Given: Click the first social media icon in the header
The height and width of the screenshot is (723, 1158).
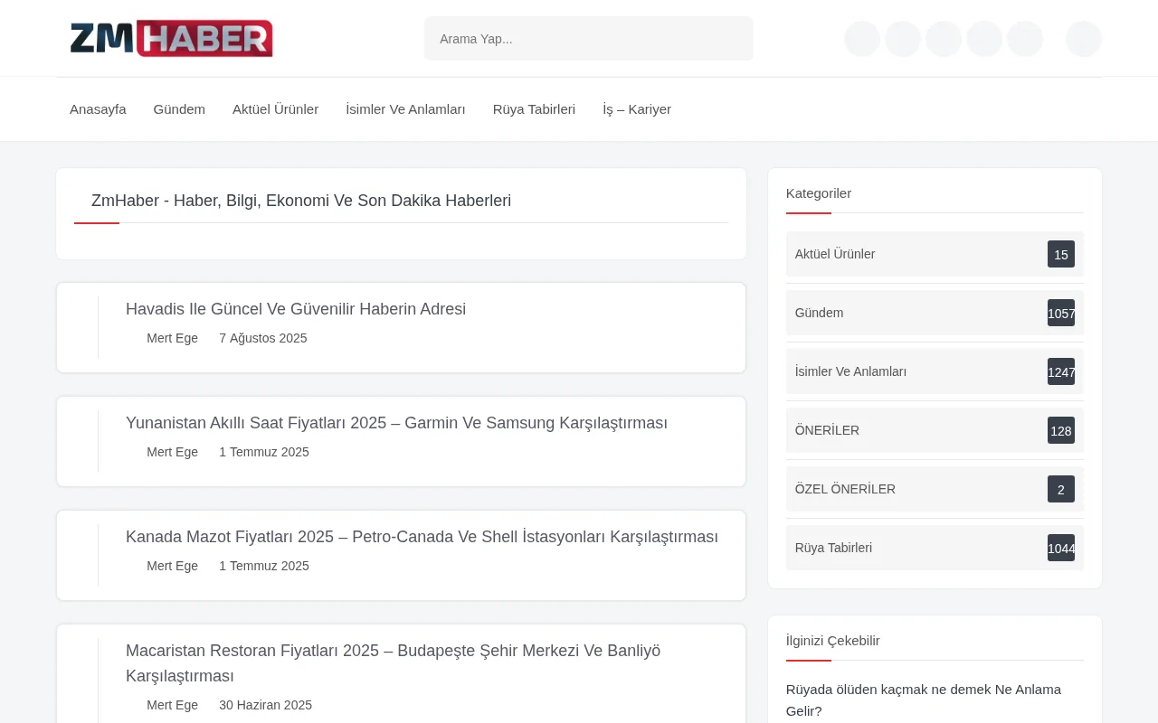Looking at the screenshot, I should pos(861,39).
